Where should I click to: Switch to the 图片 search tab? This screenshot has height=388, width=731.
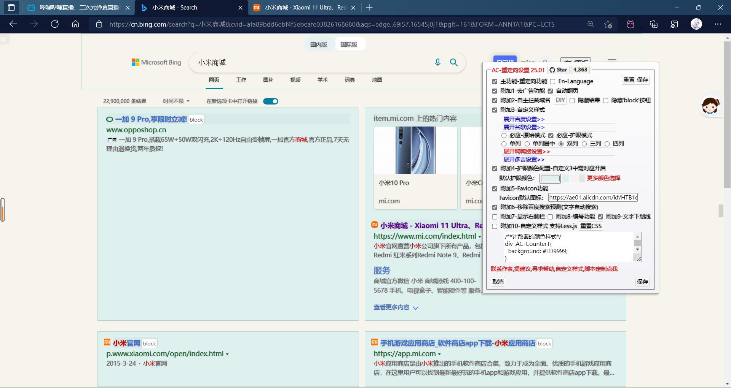coord(268,80)
